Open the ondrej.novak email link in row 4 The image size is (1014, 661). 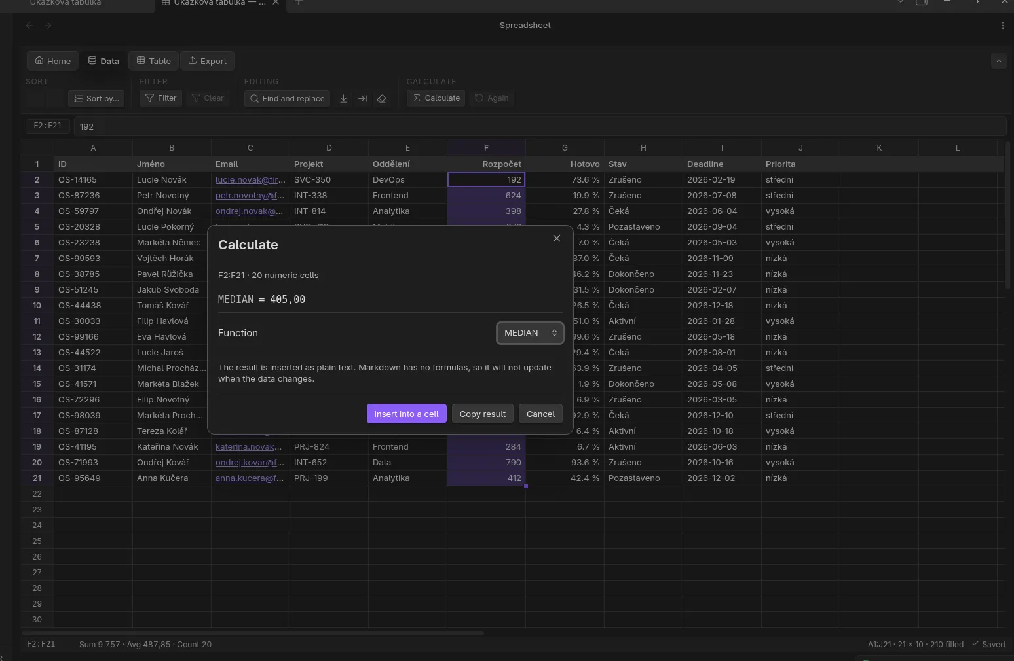pos(249,211)
